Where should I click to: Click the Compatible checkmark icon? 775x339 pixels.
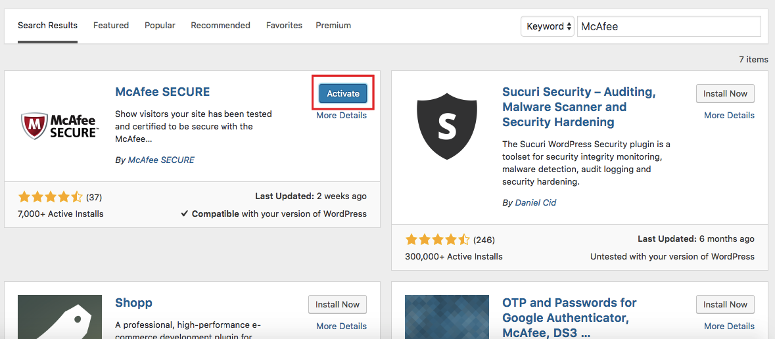184,214
